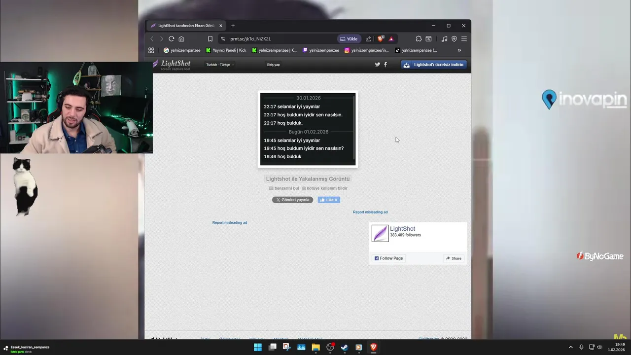Open the network icon in system tray
The height and width of the screenshot is (355, 631).
coord(592,347)
